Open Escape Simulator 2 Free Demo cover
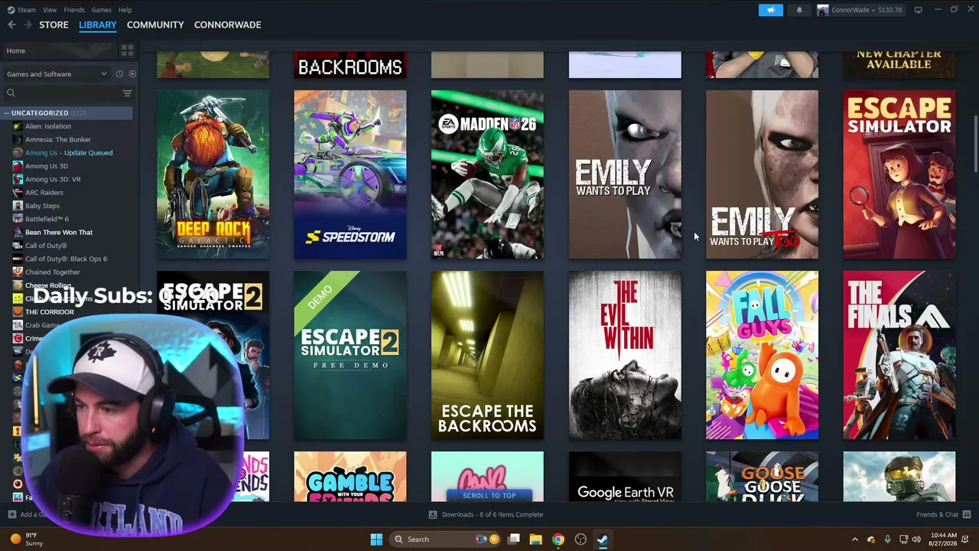Image resolution: width=979 pixels, height=551 pixels. [350, 356]
